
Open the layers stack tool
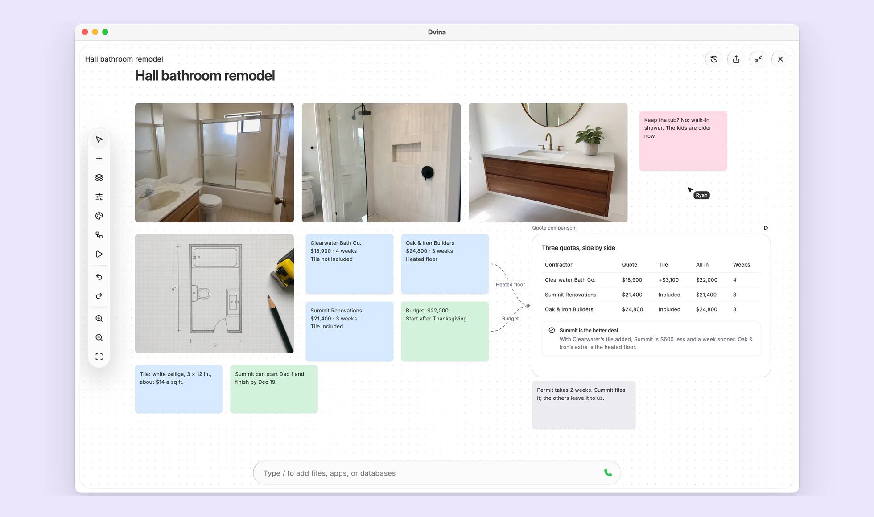(x=99, y=178)
